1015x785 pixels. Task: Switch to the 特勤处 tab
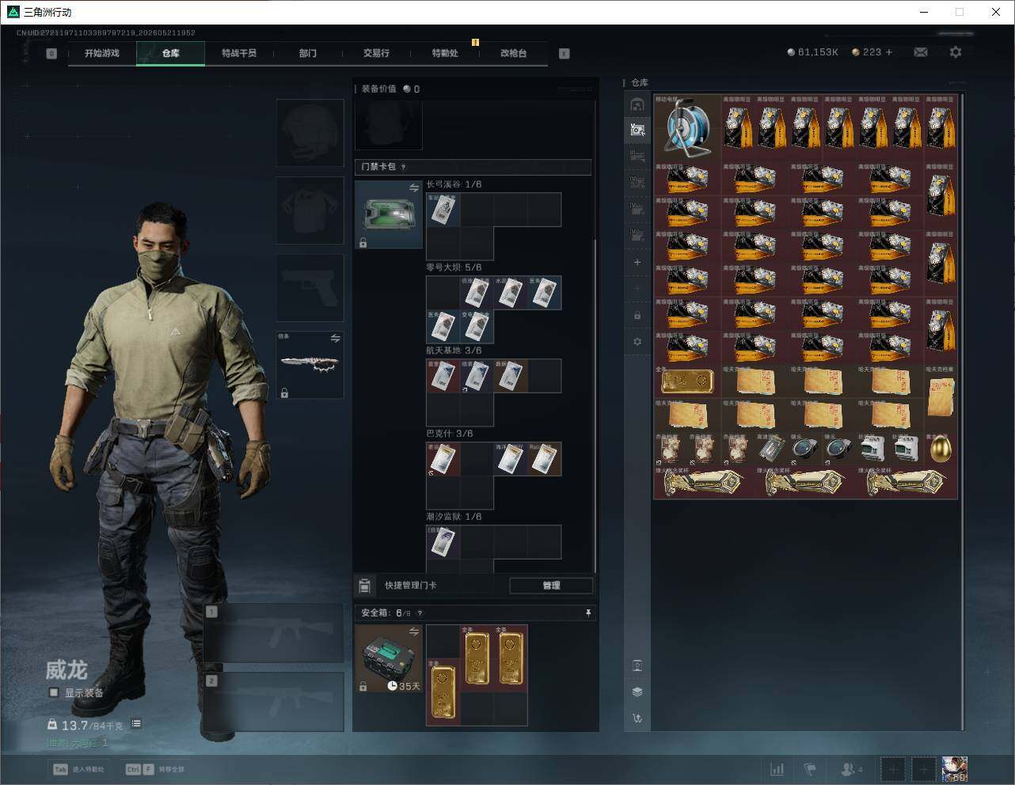(x=445, y=53)
